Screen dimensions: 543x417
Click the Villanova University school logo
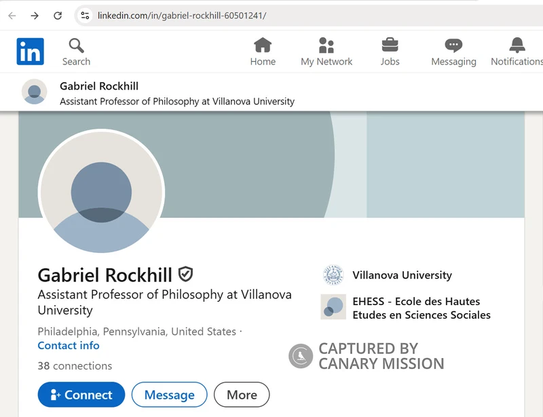333,275
